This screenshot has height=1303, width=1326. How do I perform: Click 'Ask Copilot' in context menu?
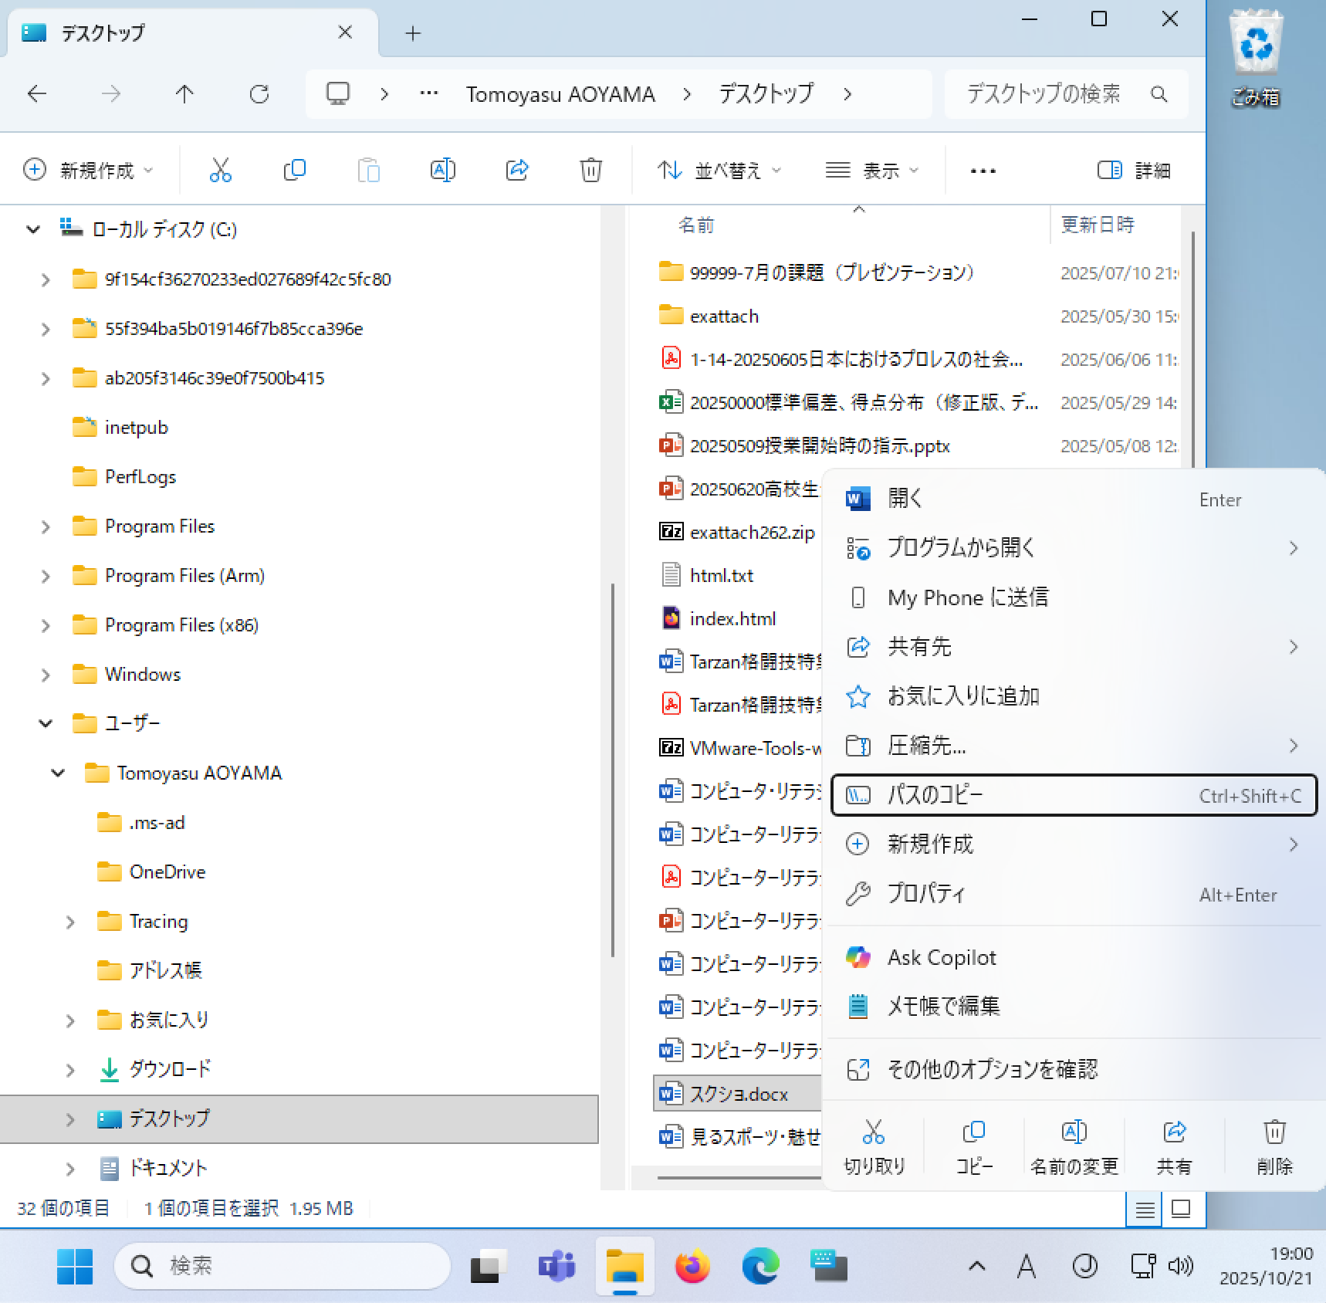point(942,957)
